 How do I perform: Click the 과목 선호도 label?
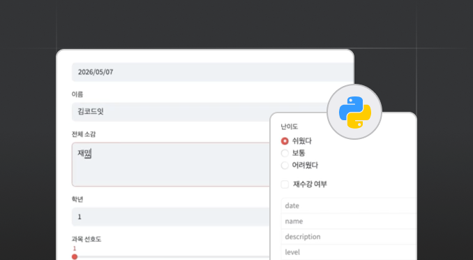click(87, 239)
